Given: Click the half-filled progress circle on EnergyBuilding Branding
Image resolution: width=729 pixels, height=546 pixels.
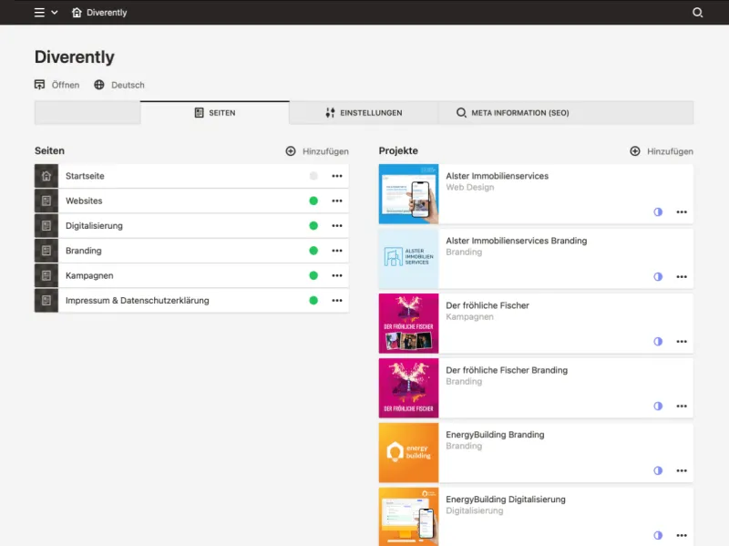Looking at the screenshot, I should [x=658, y=470].
